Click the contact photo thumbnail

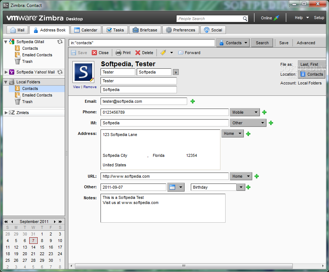tap(83, 72)
